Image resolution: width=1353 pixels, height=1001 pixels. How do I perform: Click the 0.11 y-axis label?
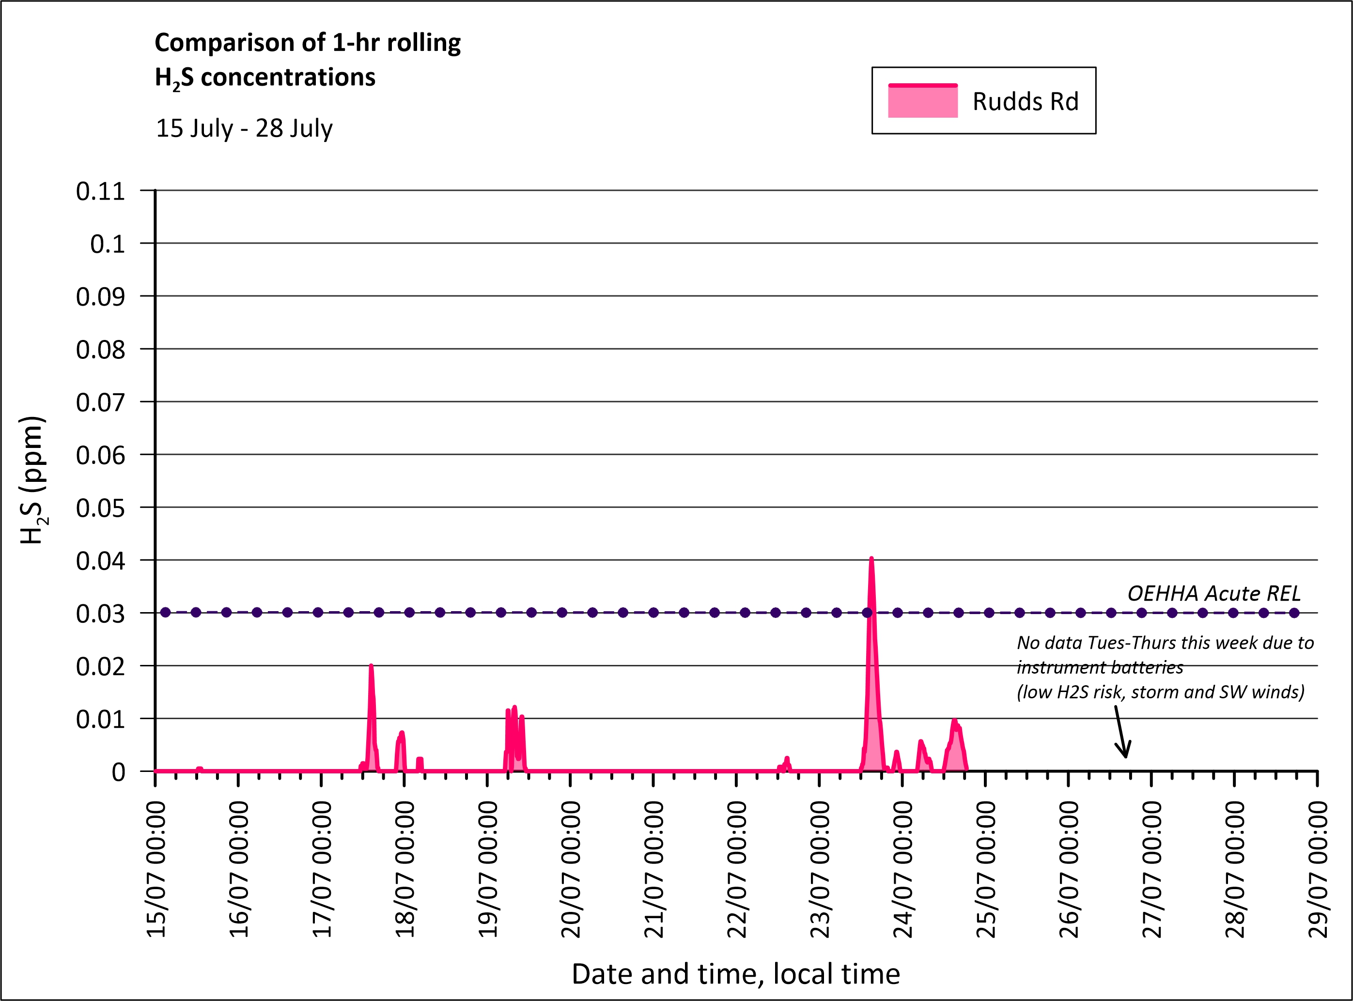pos(101,191)
